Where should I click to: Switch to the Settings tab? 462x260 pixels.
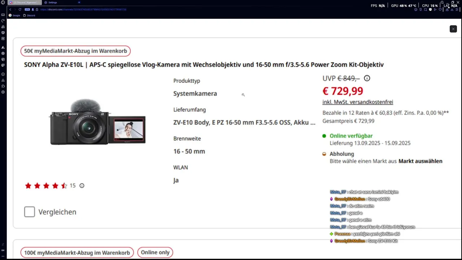(x=51, y=3)
